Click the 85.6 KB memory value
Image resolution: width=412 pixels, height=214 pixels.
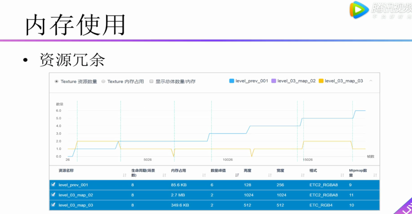click(179, 185)
